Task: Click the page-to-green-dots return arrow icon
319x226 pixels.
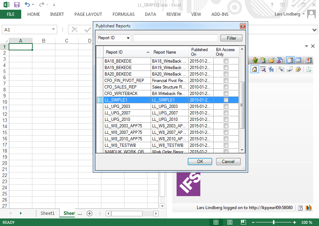Action: 290,69
